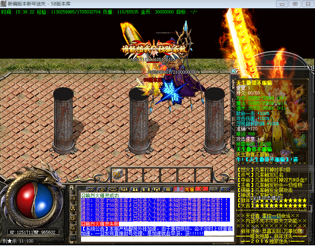Click the chat text input field
315x246 pixels.
pos(157,239)
